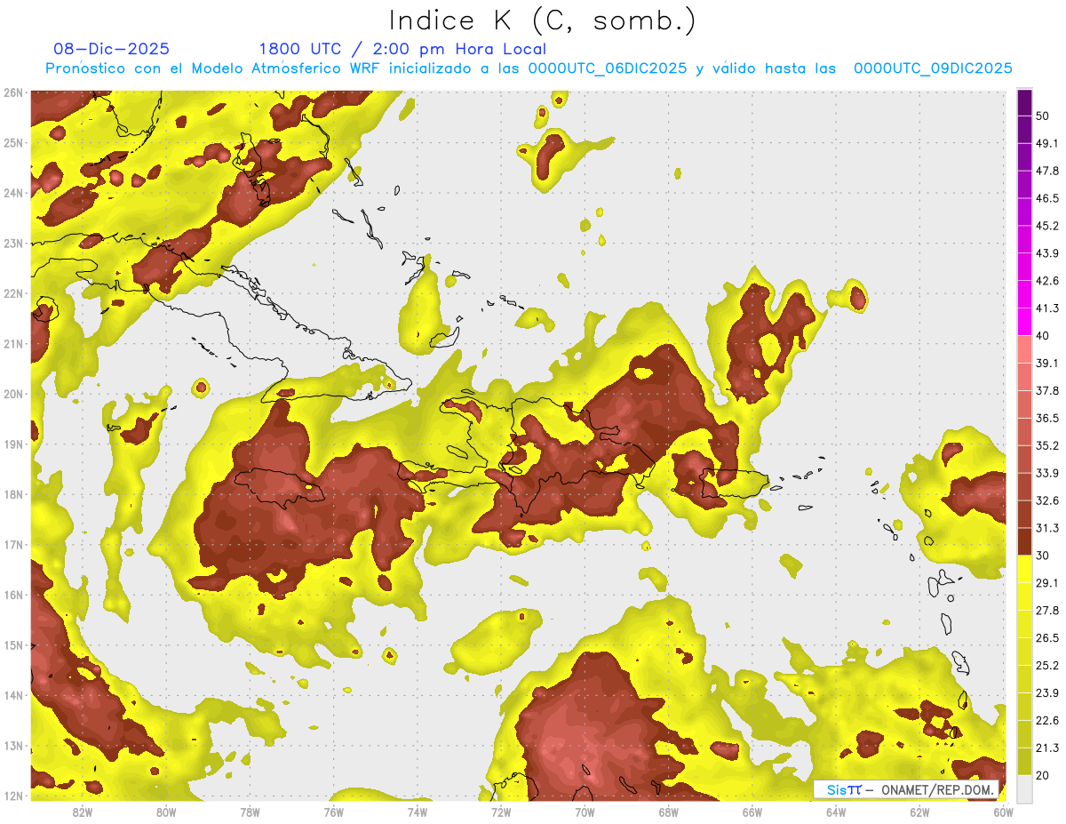Click the 15N latitude label

coord(12,644)
